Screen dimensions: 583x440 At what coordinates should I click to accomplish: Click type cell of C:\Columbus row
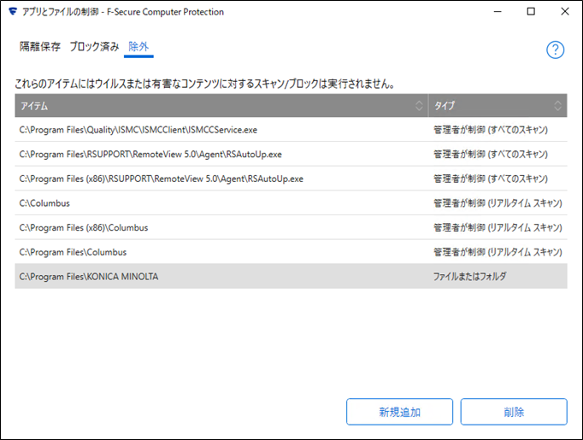coord(498,203)
